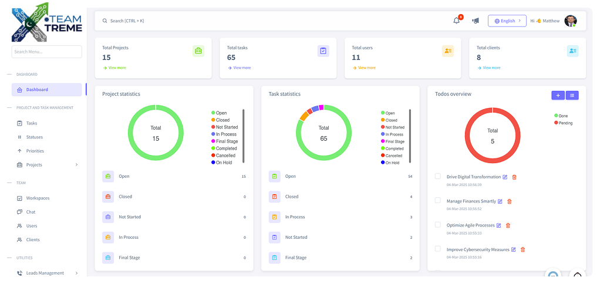The height and width of the screenshot is (284, 600).
Task: Edit the Optimize Agile Processes todo
Action: tap(499, 225)
